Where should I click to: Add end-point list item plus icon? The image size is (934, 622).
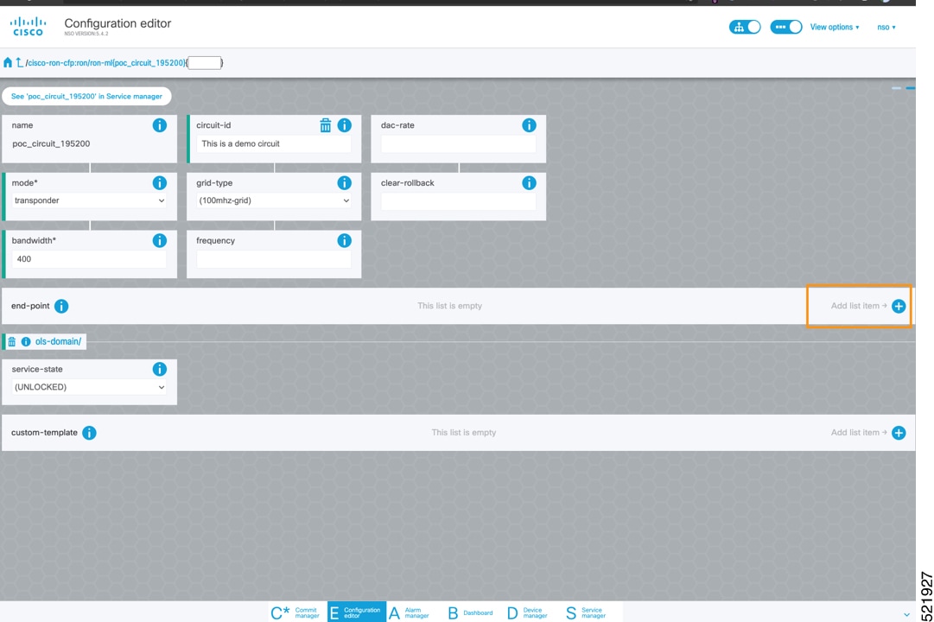point(899,306)
